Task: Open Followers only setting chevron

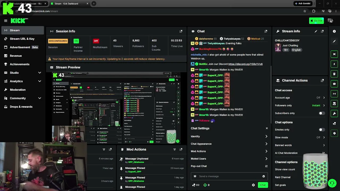Action: [x=324, y=105]
